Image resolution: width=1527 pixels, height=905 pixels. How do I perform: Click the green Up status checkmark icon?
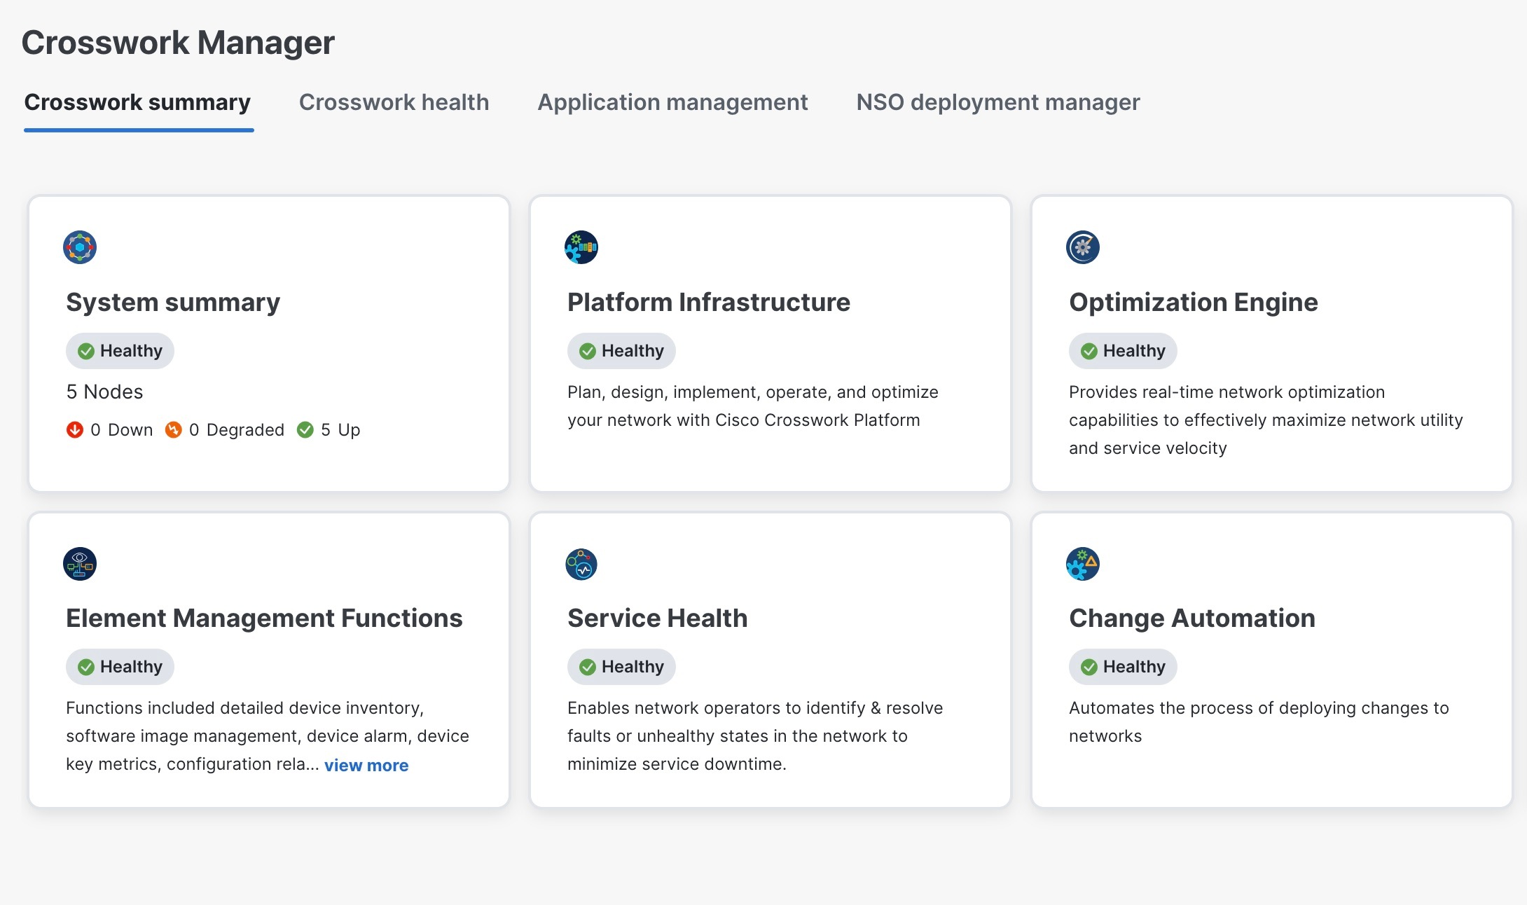(305, 429)
